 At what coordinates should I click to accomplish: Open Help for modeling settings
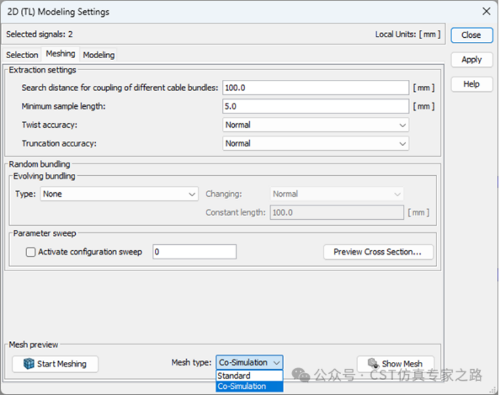pyautogui.click(x=471, y=84)
